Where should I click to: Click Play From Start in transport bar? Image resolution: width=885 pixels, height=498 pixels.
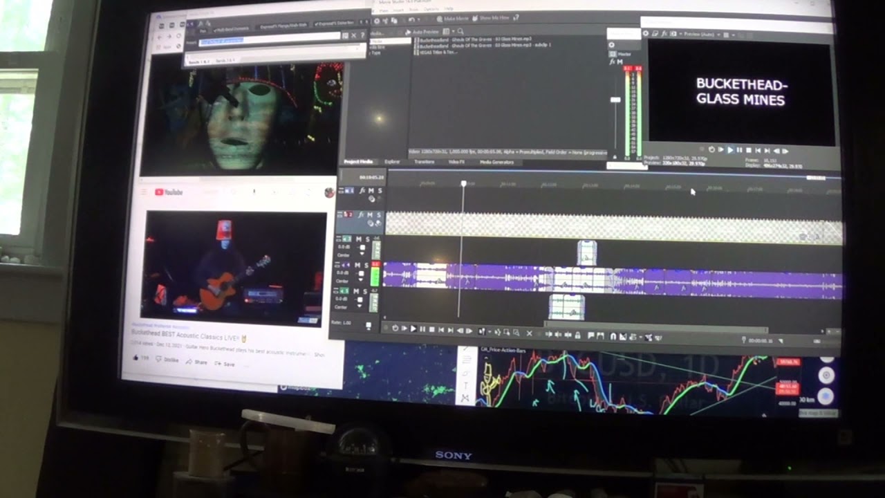404,328
